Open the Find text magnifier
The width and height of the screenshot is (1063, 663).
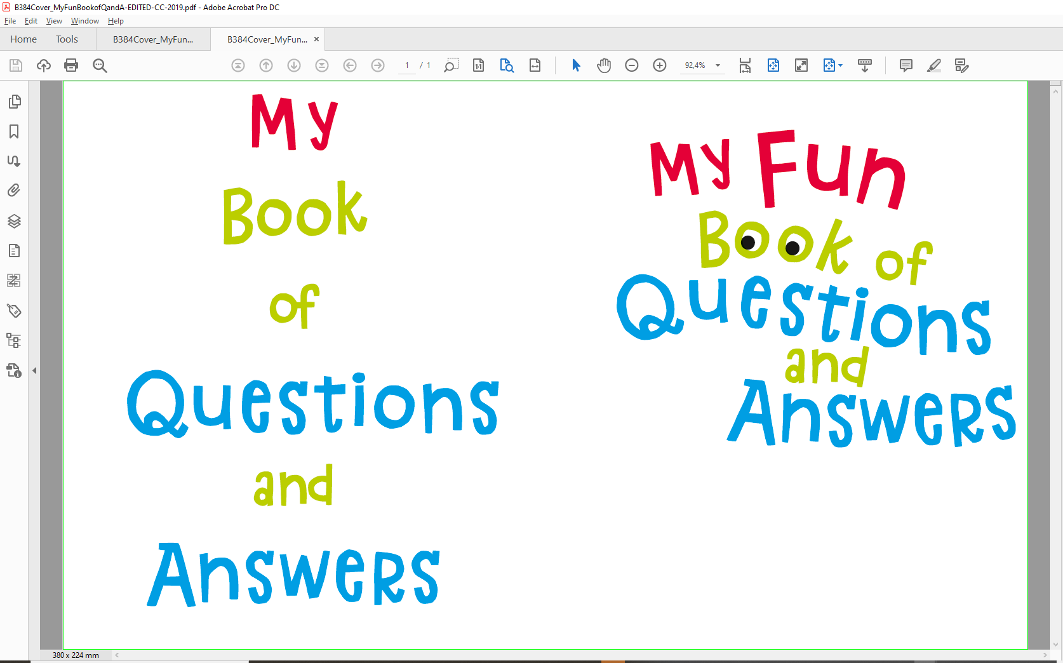[100, 65]
